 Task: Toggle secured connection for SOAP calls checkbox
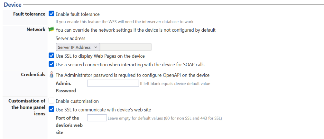pyautogui.click(x=51, y=64)
